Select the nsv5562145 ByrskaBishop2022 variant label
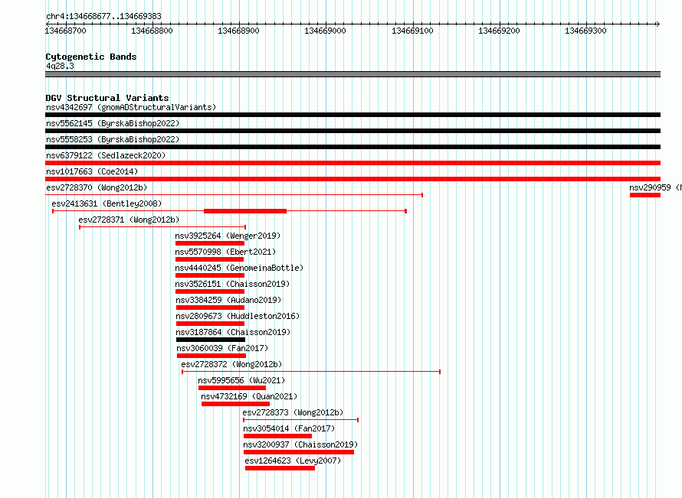This screenshot has height=498, width=682. [x=113, y=123]
